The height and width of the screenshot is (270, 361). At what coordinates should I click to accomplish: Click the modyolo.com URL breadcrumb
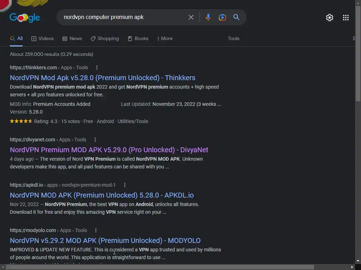48,230
